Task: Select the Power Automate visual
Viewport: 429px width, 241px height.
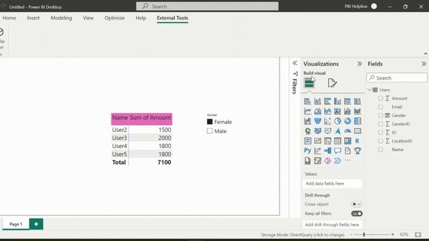Action: point(338,161)
